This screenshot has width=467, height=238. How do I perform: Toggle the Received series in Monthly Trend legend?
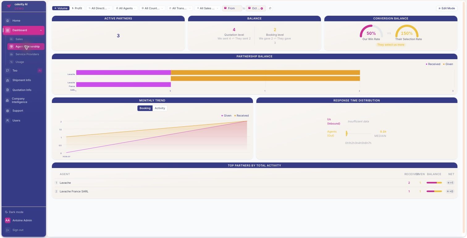tap(242, 116)
